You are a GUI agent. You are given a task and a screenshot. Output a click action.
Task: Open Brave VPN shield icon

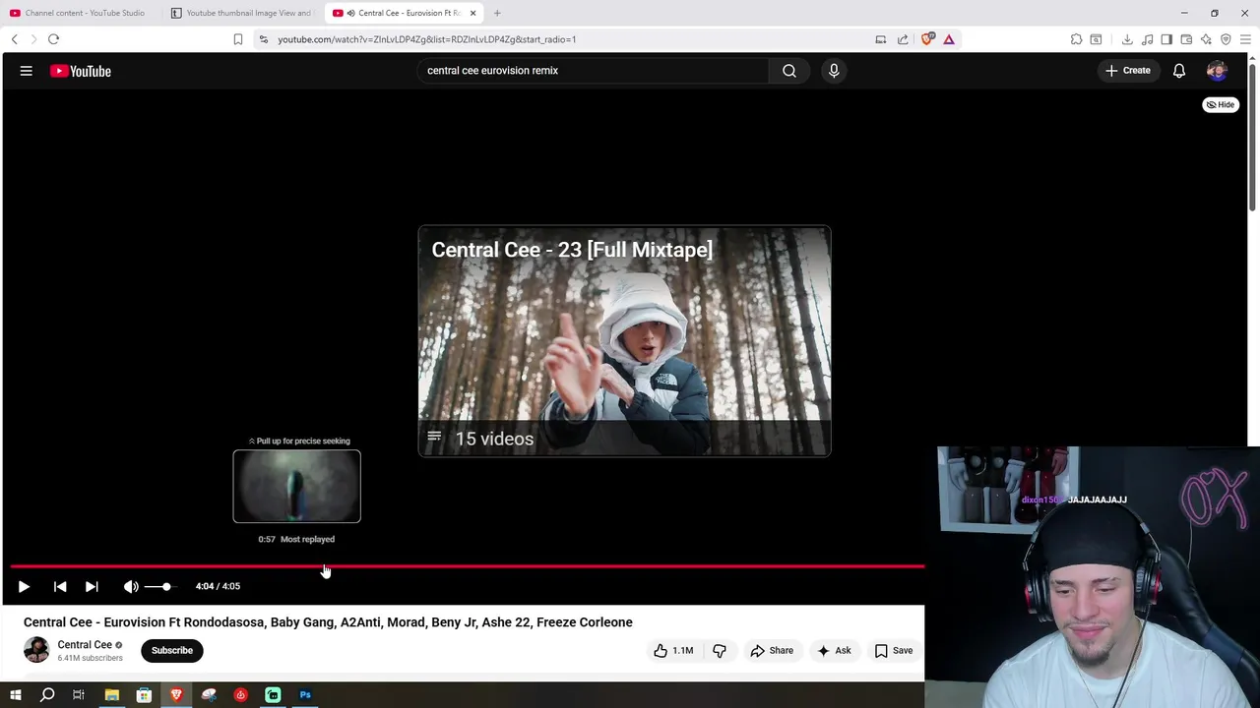pyautogui.click(x=1226, y=39)
